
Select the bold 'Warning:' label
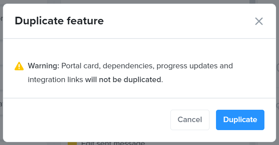43,66
